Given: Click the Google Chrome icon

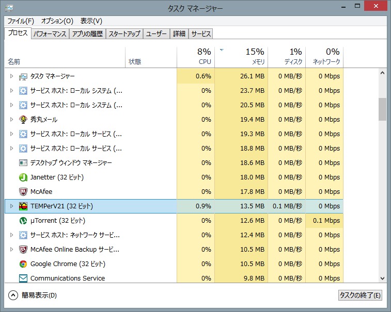Looking at the screenshot, I should [23, 264].
